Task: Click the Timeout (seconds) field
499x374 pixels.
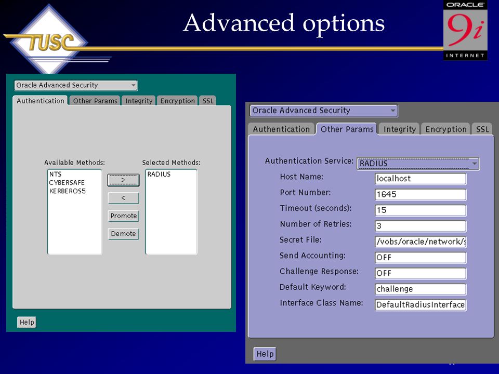Action: click(421, 210)
